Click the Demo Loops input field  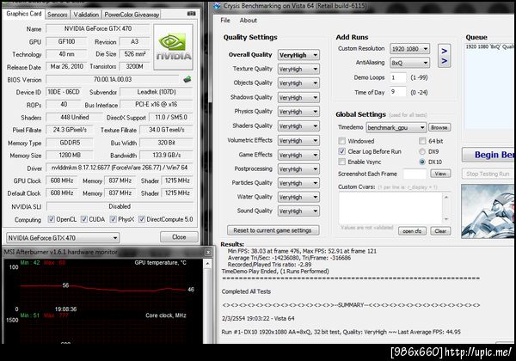(x=398, y=77)
